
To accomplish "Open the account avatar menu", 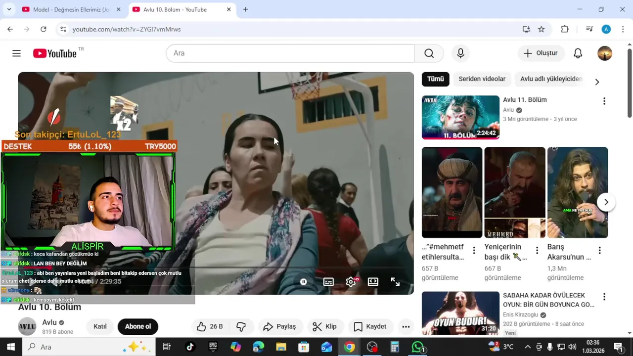I will point(604,53).
